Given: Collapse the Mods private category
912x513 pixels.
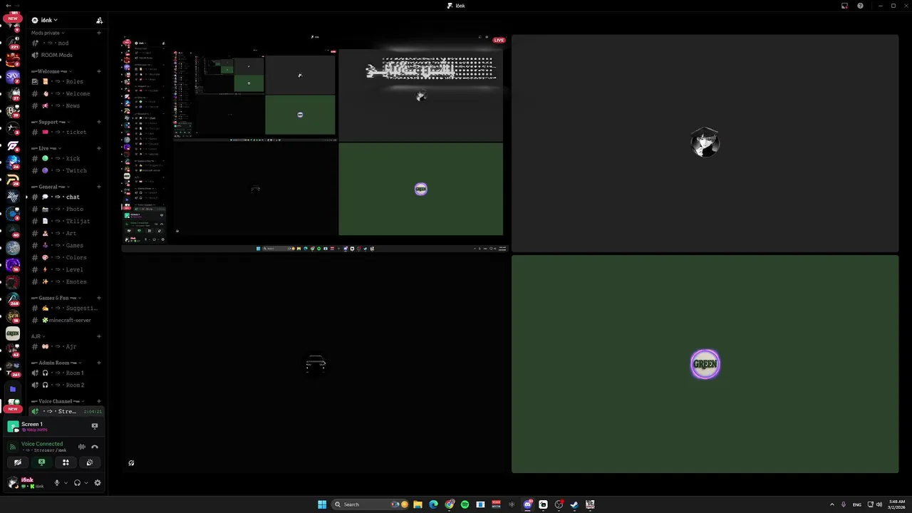Looking at the screenshot, I should tap(47, 33).
